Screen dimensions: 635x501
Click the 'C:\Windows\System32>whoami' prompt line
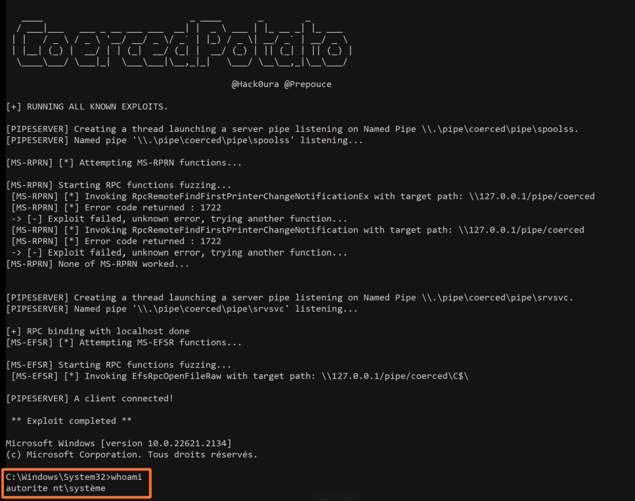tap(74, 477)
